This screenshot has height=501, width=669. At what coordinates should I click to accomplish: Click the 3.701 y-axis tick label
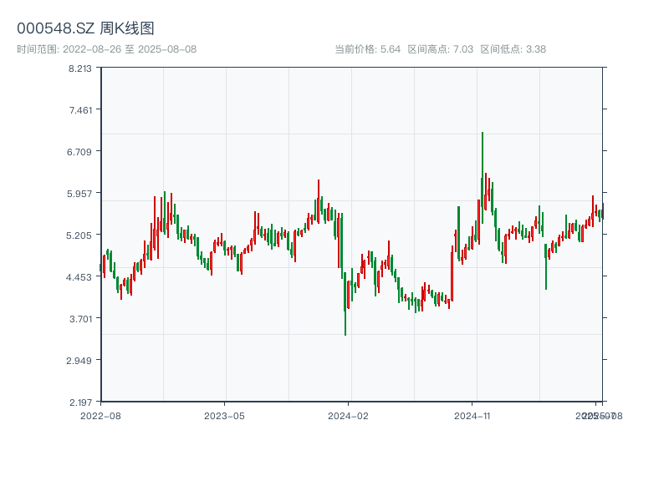click(80, 319)
